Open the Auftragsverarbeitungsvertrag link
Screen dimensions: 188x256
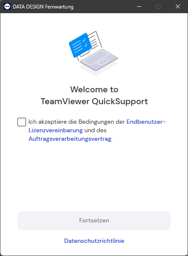[x=70, y=139]
